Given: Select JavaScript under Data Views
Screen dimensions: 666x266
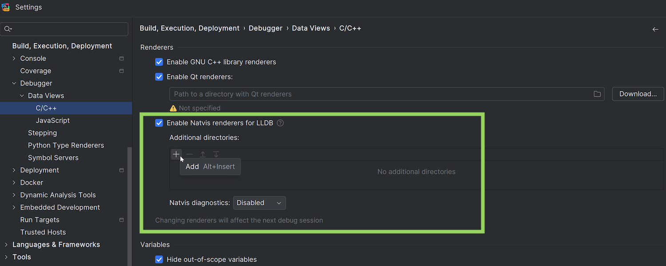Looking at the screenshot, I should pyautogui.click(x=53, y=121).
